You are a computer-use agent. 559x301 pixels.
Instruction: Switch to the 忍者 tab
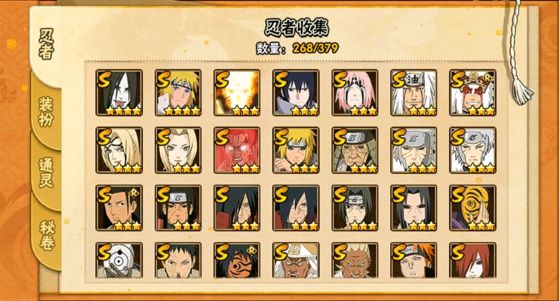coord(47,44)
